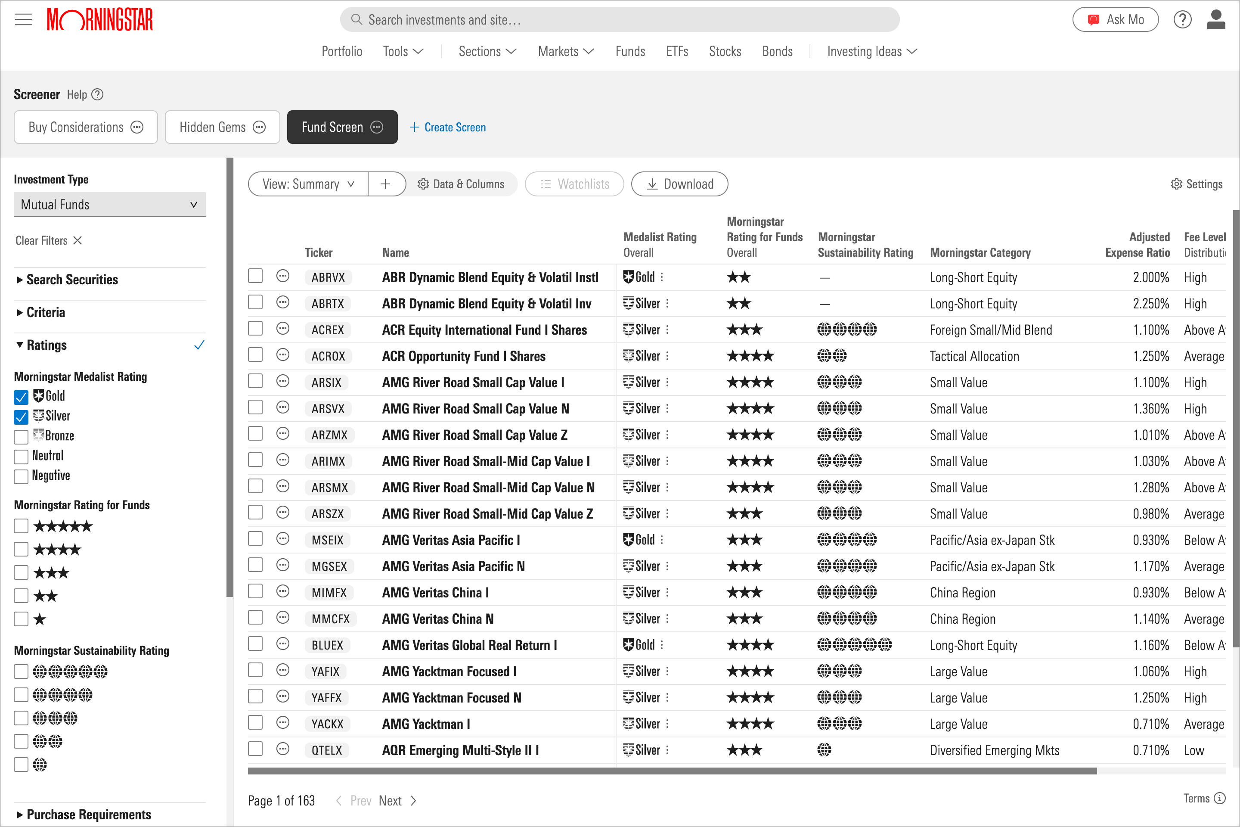
Task: Check the Bronze medalist rating filter
Action: point(21,437)
